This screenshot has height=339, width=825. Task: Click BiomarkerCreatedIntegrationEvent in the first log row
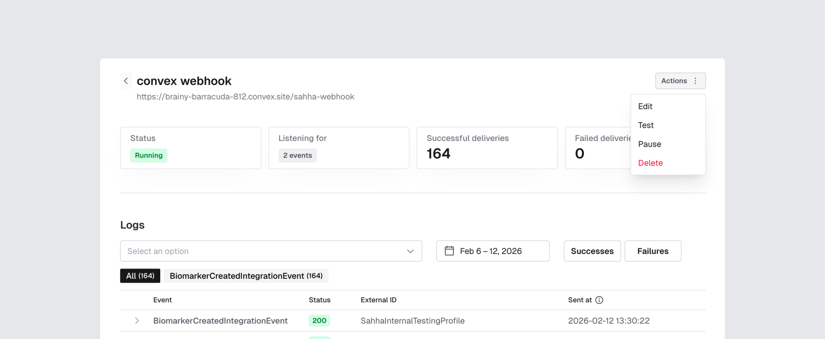pos(220,321)
